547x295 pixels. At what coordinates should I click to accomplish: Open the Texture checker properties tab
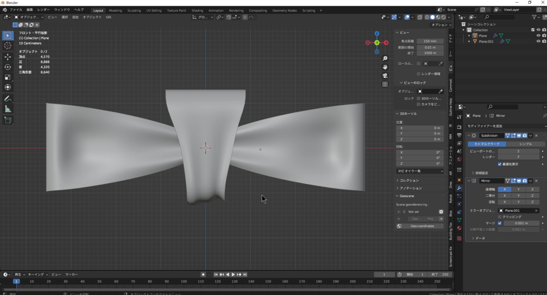pos(459,238)
